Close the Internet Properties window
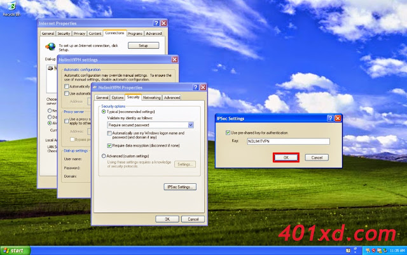 click(x=164, y=23)
